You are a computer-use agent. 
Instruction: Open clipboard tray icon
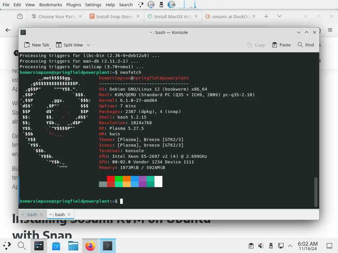pyautogui.click(x=251, y=246)
